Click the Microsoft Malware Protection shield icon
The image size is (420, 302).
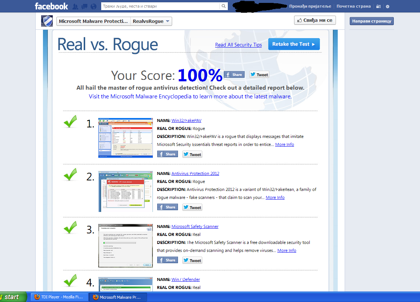click(x=47, y=21)
